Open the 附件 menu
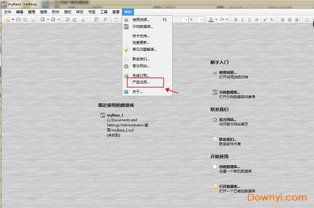Viewport: 314px width, 208px height. [56, 12]
